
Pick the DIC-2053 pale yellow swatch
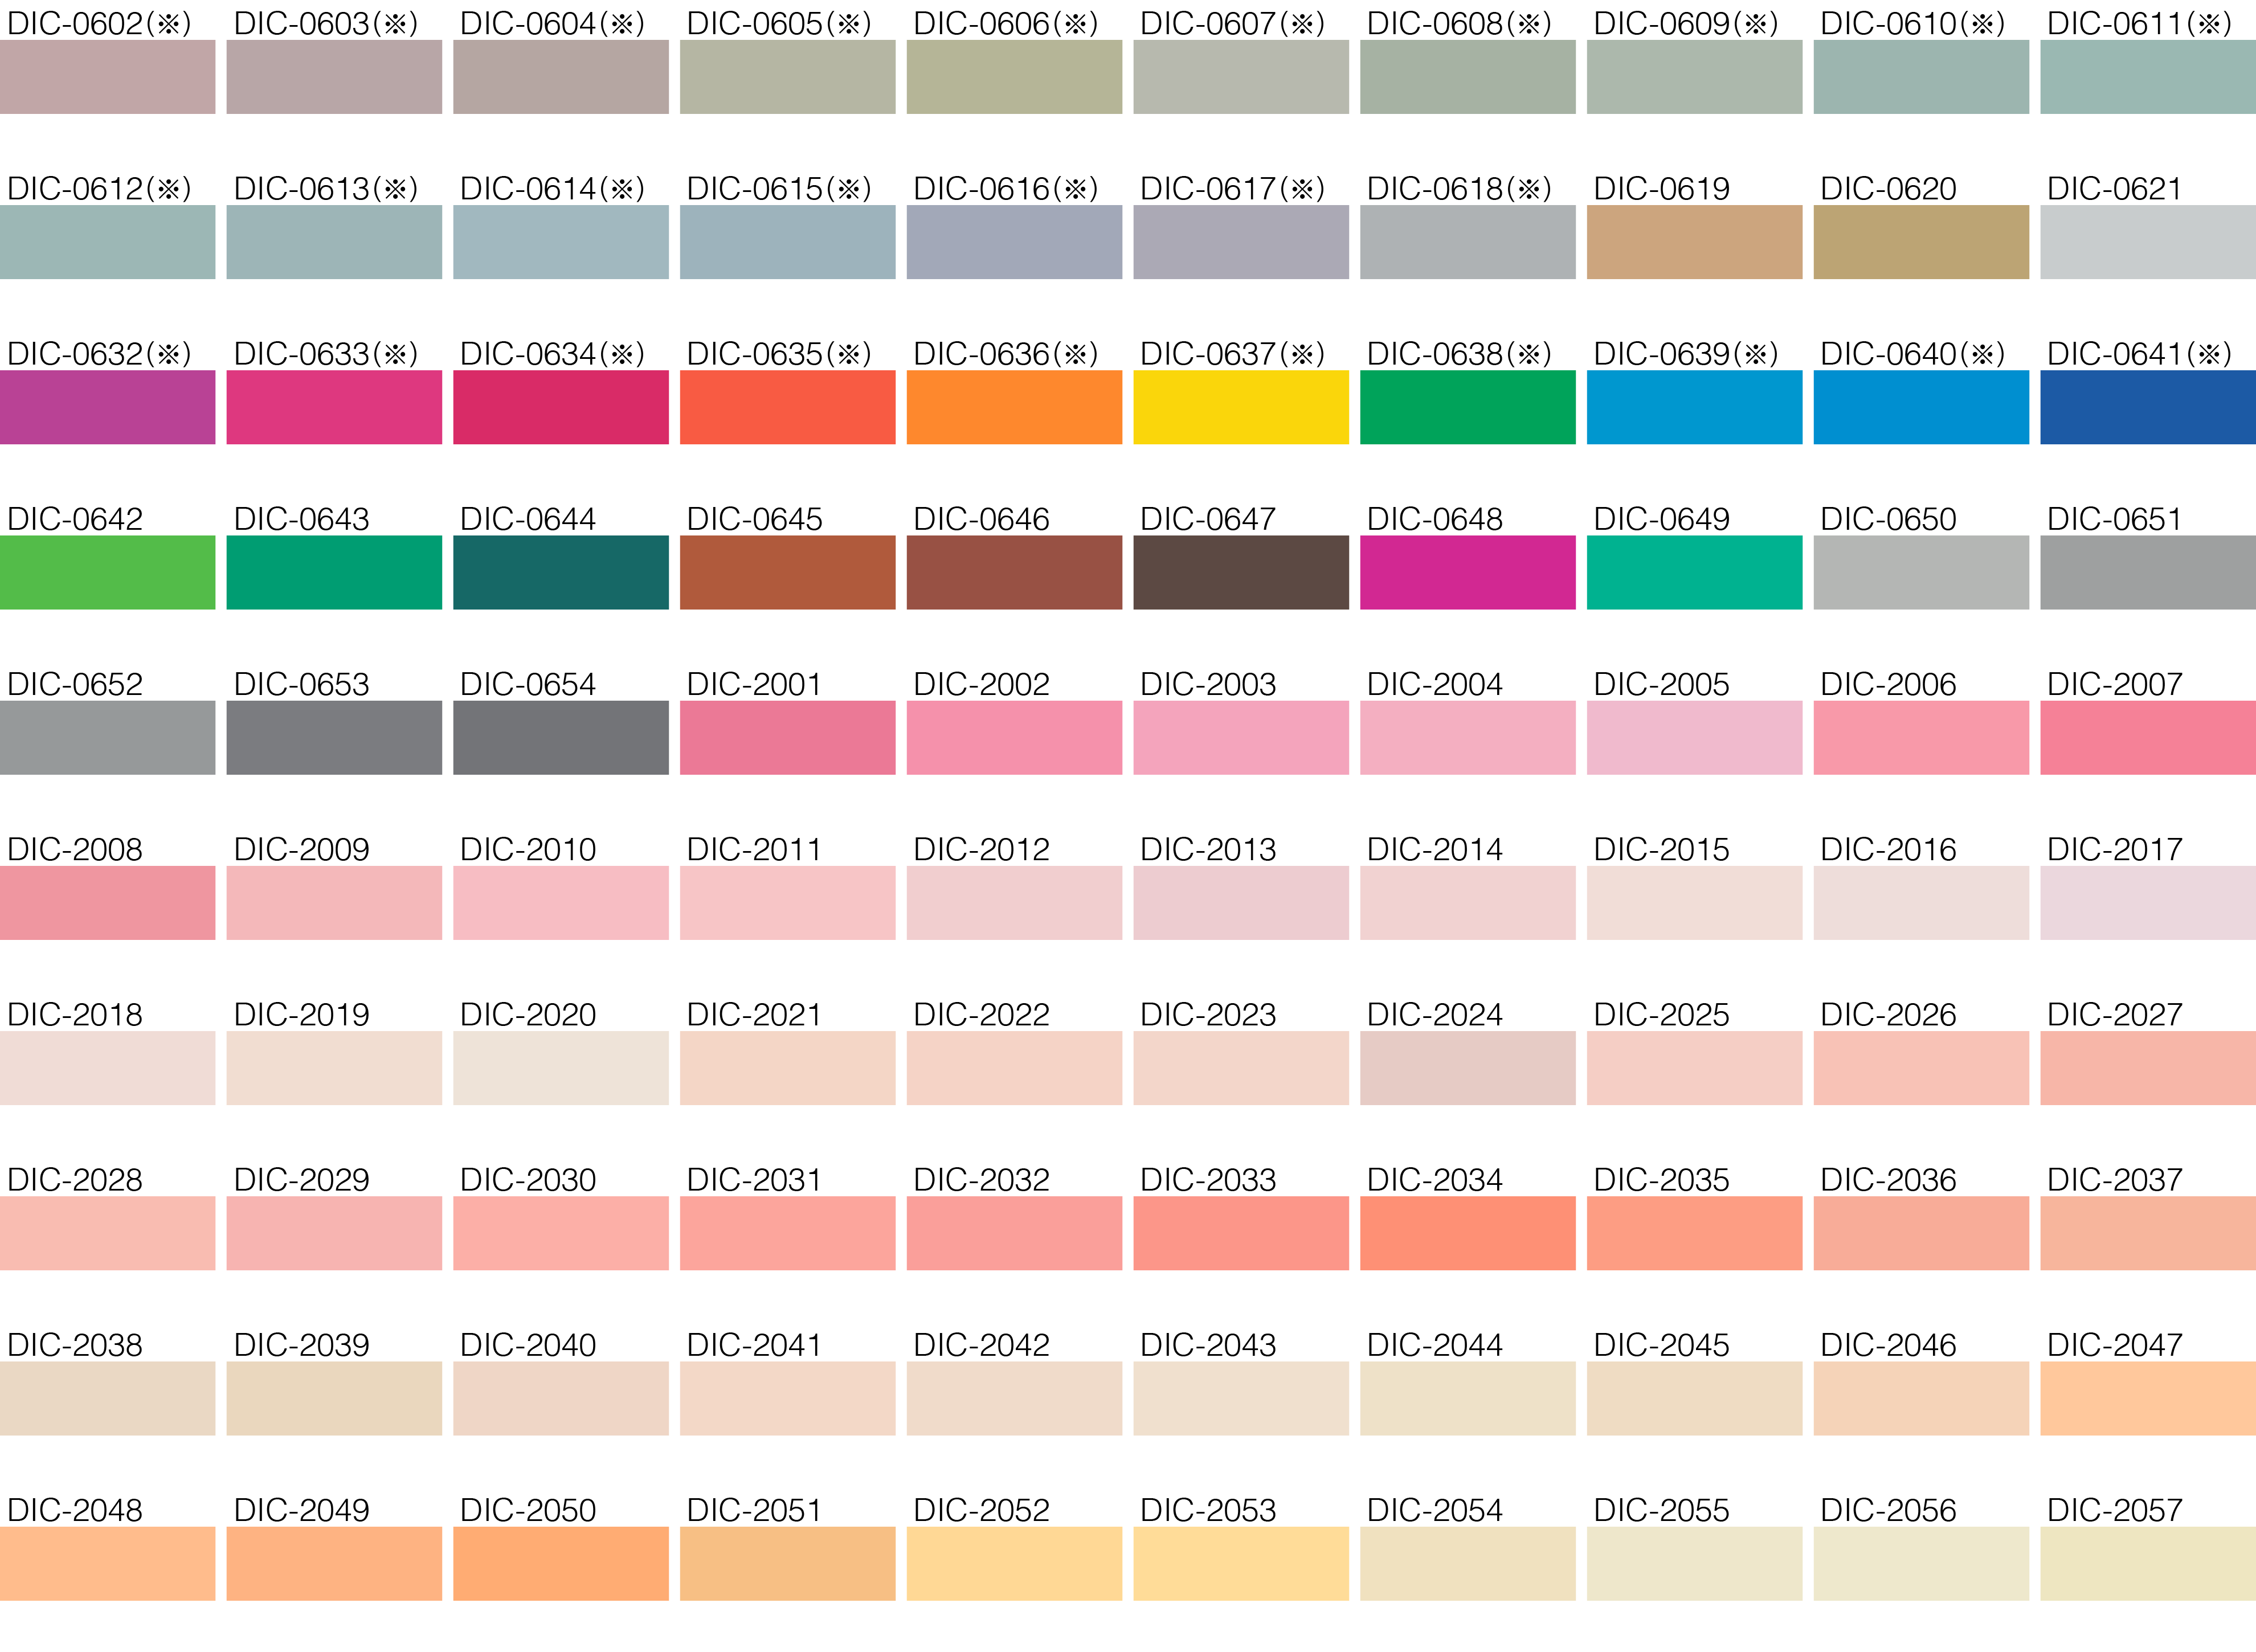click(x=1240, y=1563)
